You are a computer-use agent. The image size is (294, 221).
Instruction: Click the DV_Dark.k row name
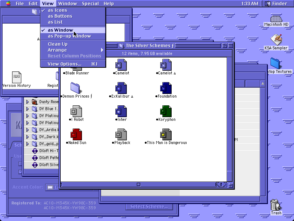pyautogui.click(x=49, y=137)
